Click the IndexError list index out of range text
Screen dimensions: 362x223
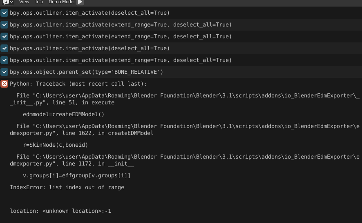pos(67,187)
